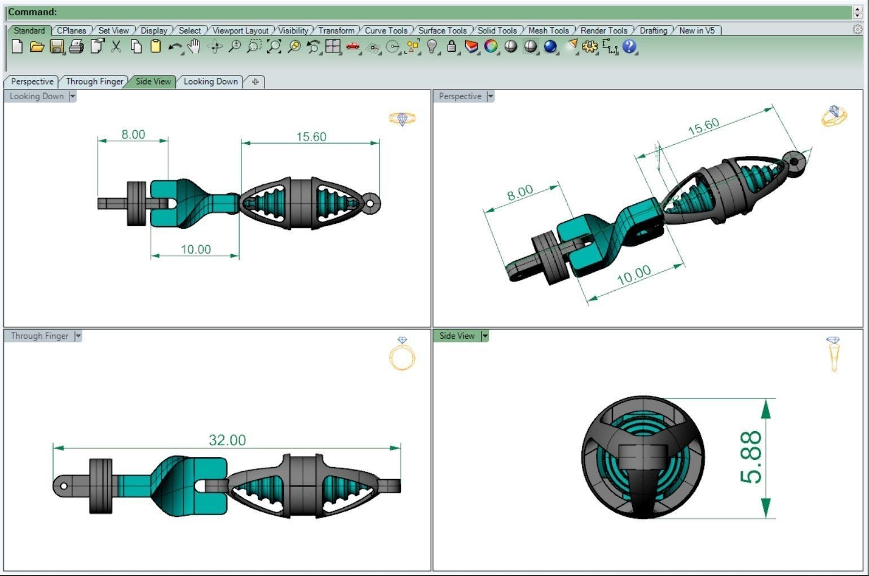Switch to the Set View toolbar tab
The image size is (869, 576).
coord(113,30)
